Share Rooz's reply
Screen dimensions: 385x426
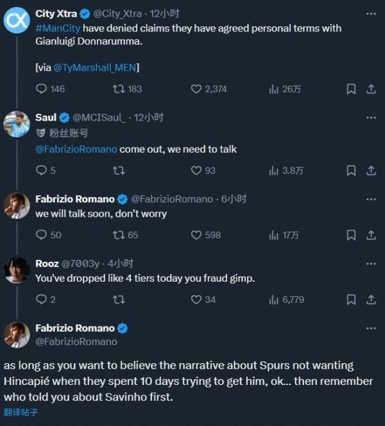pyautogui.click(x=371, y=300)
